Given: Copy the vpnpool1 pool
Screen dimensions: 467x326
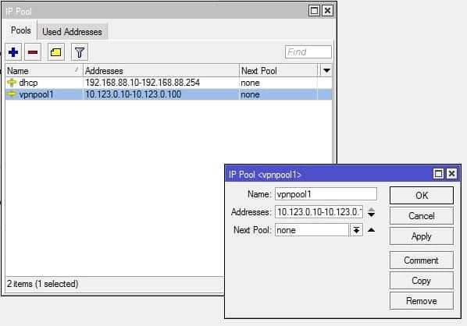Looking at the screenshot, I should [x=422, y=281].
